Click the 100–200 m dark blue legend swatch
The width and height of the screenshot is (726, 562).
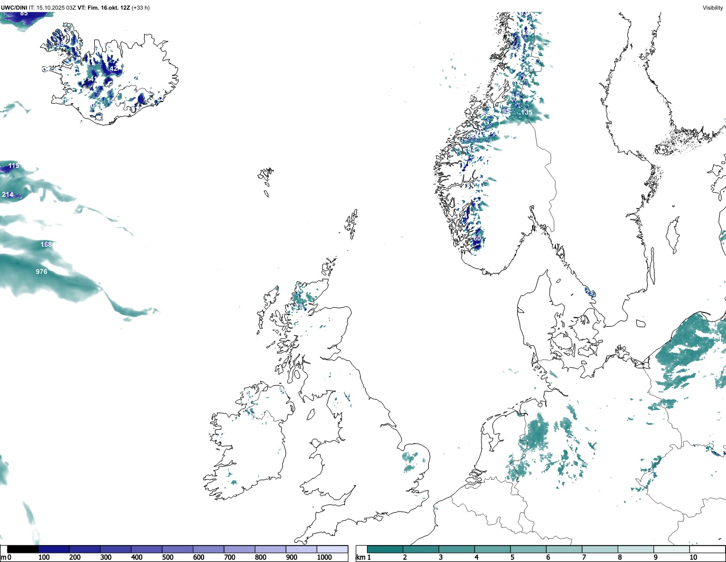[54, 549]
